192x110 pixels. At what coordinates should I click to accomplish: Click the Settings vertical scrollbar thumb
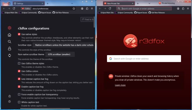(x=94, y=22)
